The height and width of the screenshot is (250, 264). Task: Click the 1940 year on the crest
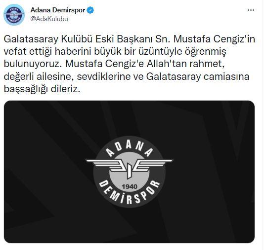coord(130,186)
